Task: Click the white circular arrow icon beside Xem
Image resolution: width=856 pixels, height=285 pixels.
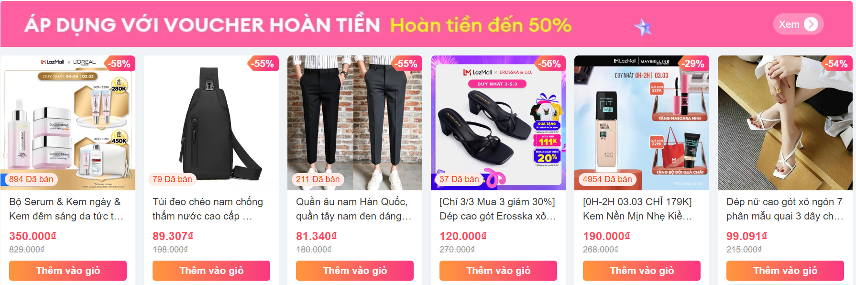Action: [811, 24]
